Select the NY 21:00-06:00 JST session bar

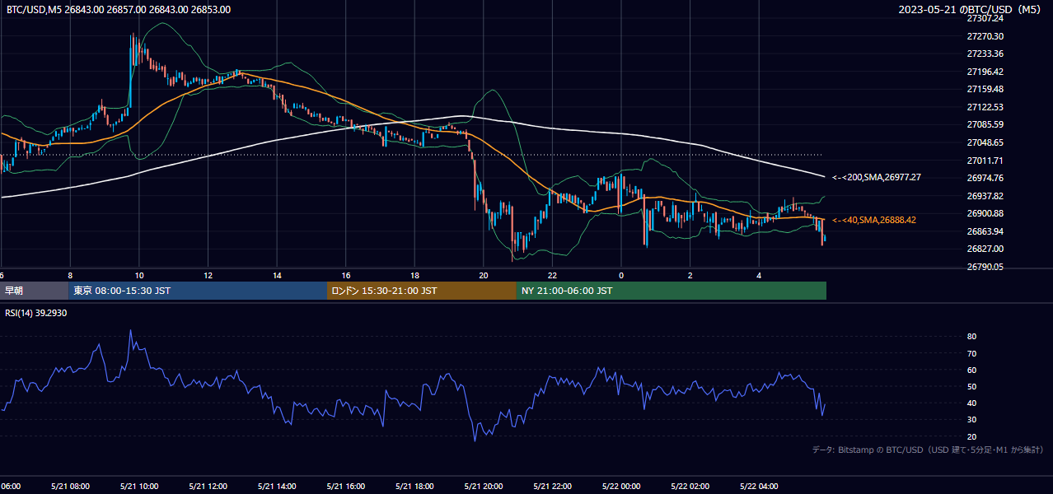pyautogui.click(x=672, y=291)
